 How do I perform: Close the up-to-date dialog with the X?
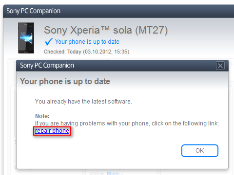220,66
